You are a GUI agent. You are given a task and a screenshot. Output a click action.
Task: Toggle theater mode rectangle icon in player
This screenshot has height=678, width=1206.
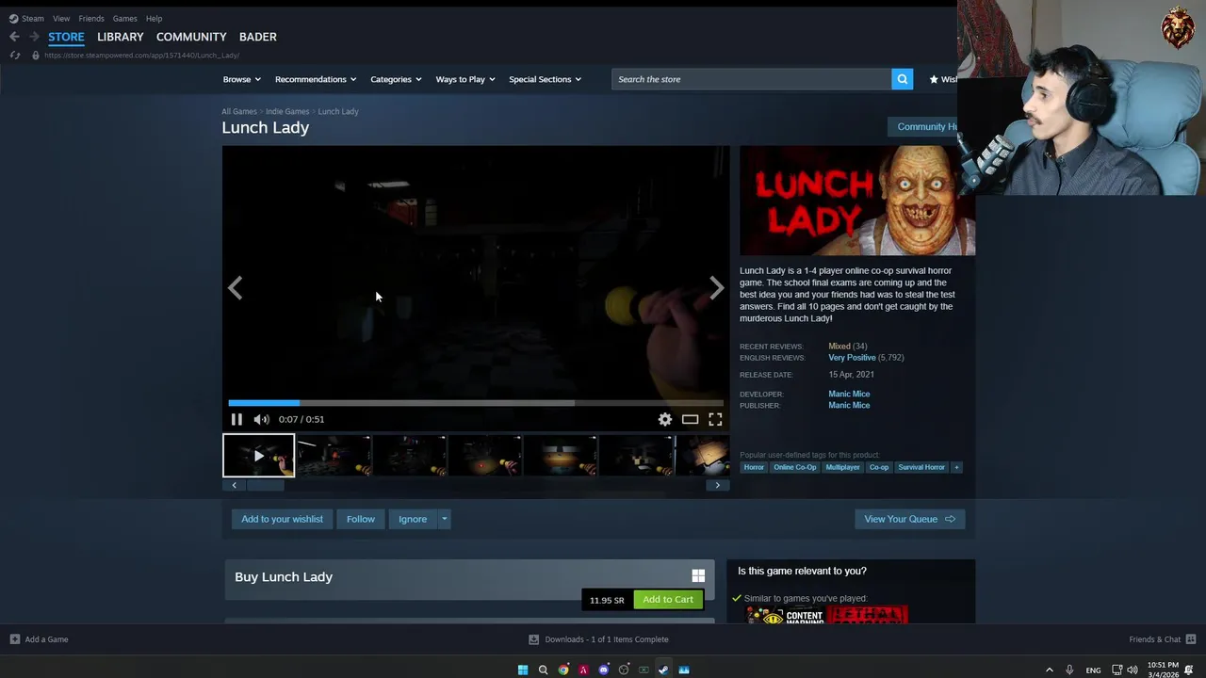pyautogui.click(x=690, y=419)
